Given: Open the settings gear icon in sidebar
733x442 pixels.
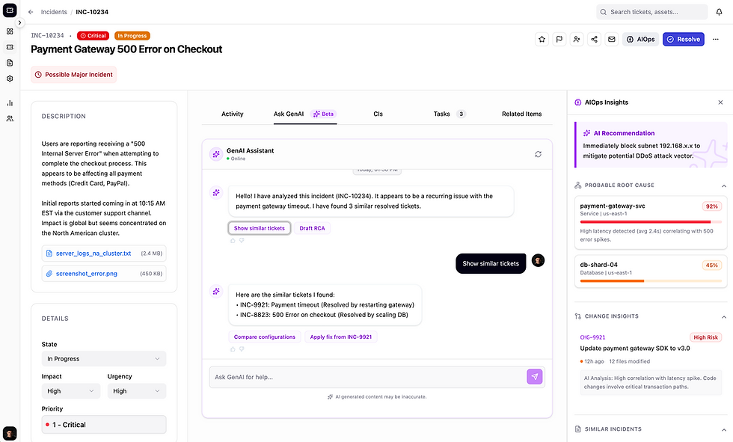Looking at the screenshot, I should [x=10, y=79].
